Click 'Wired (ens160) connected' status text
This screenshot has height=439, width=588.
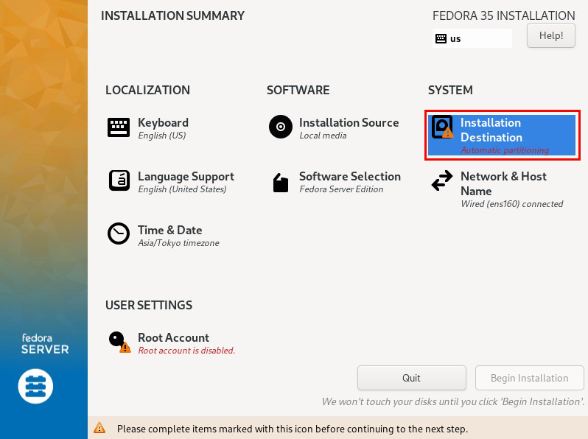click(512, 204)
